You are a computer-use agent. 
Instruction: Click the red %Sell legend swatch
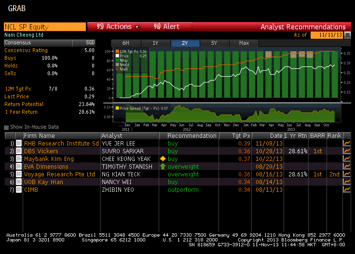[117, 69]
